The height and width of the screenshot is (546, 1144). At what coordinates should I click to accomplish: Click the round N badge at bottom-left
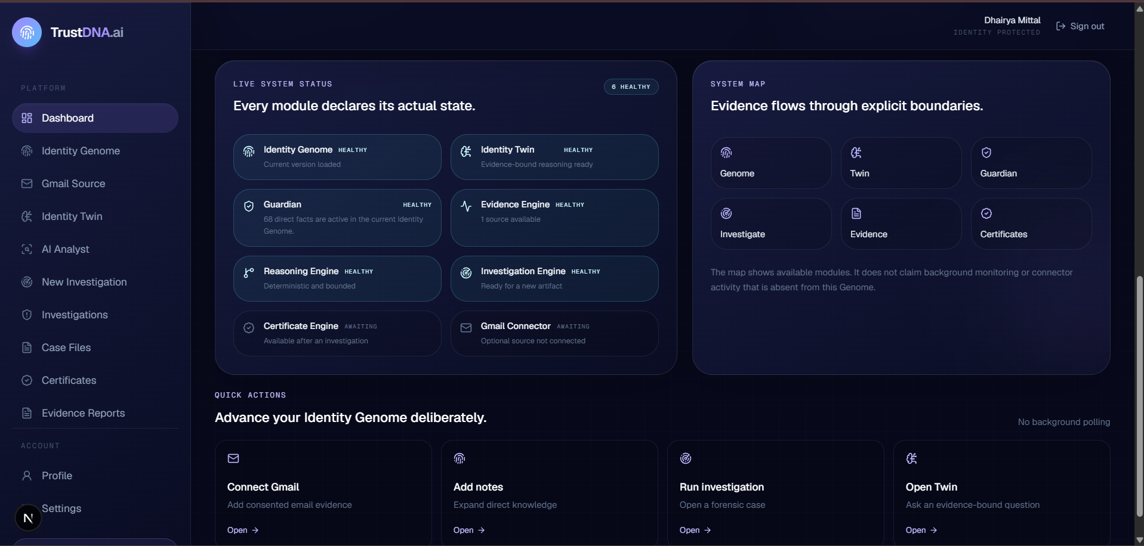point(28,518)
